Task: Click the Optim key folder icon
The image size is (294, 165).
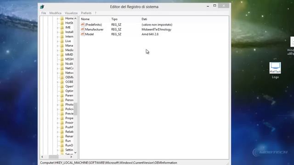Action: [x=62, y=91]
